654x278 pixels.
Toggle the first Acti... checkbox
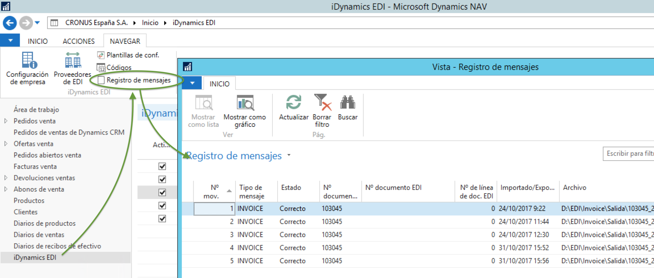(x=162, y=166)
